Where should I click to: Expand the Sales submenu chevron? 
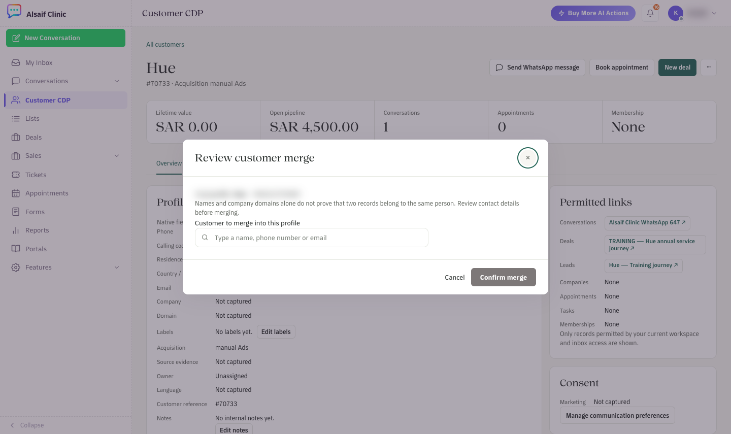117,156
